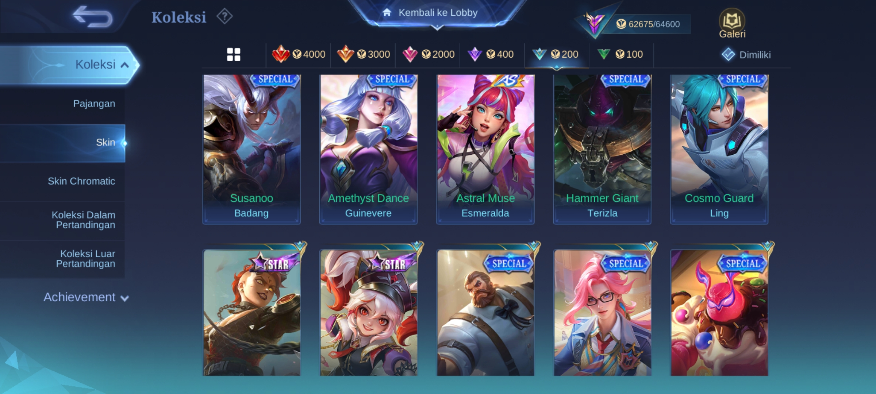Viewport: 876px width, 394px height.
Task: Select Susanoo Badang skin card
Action: pos(251,149)
